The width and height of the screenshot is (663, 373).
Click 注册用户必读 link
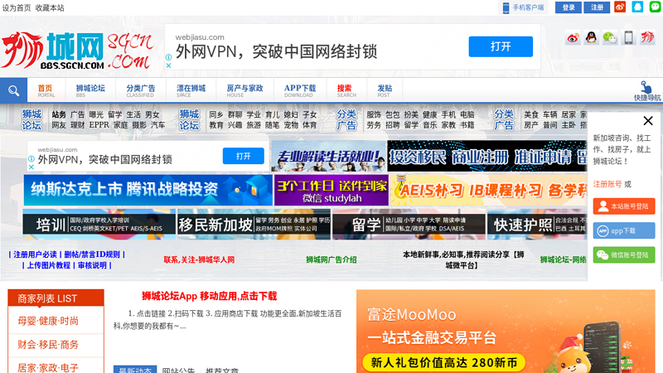35,254
